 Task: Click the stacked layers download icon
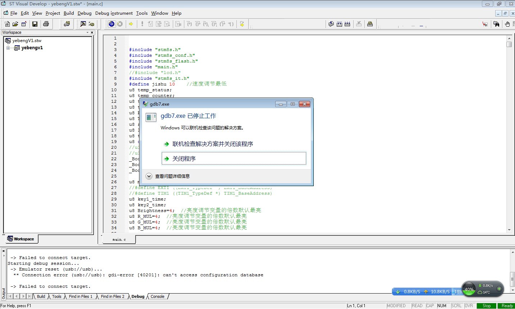[x=331, y=24]
